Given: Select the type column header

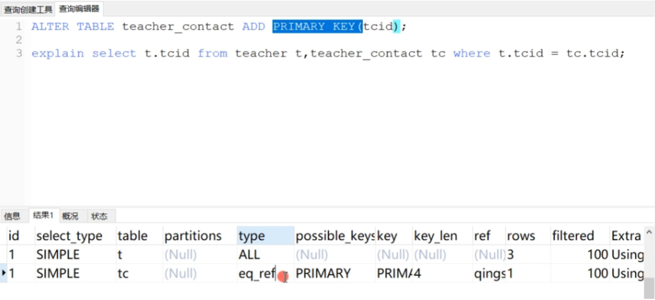Looking at the screenshot, I should click(x=265, y=236).
